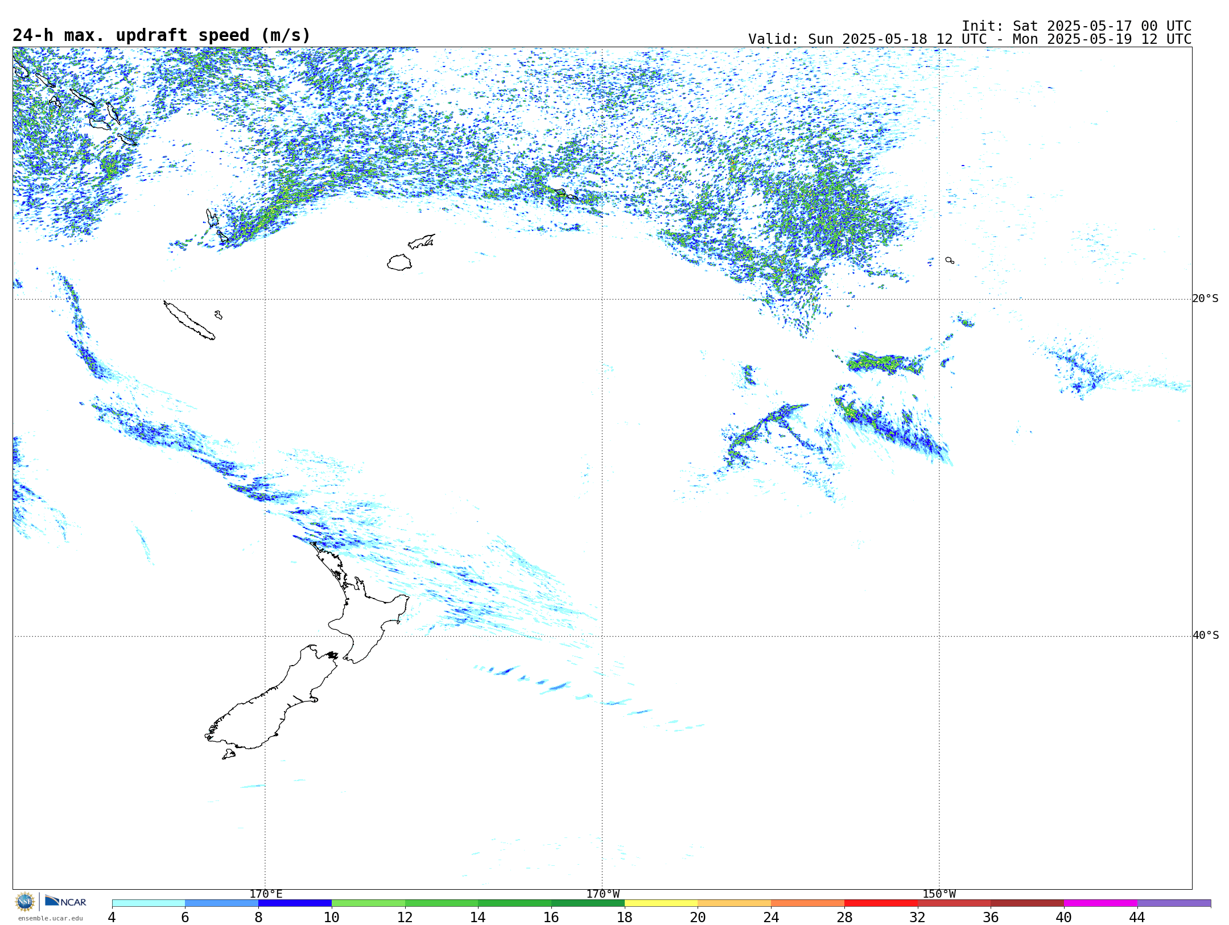Image resolution: width=1229 pixels, height=925 pixels.
Task: Click the dark blue 8–10 color swatch
Action: tap(295, 903)
